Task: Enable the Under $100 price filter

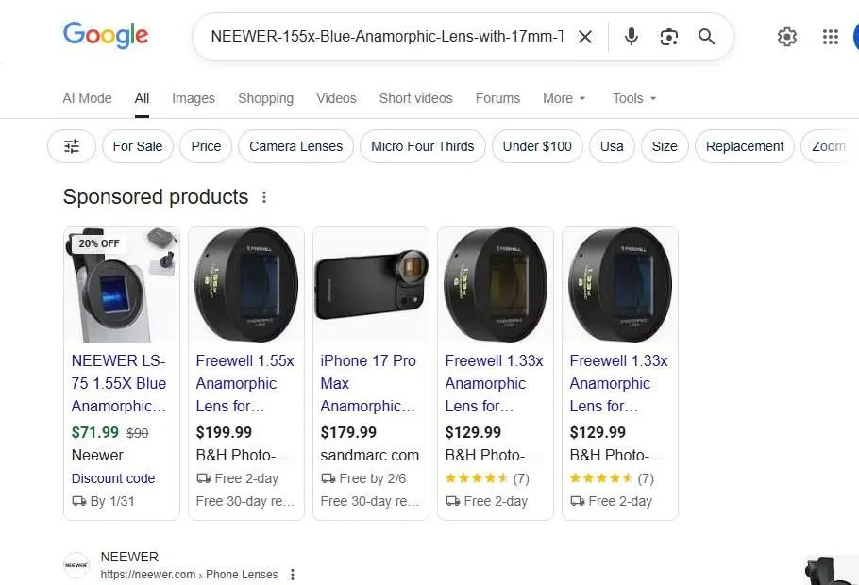Action: coord(537,146)
